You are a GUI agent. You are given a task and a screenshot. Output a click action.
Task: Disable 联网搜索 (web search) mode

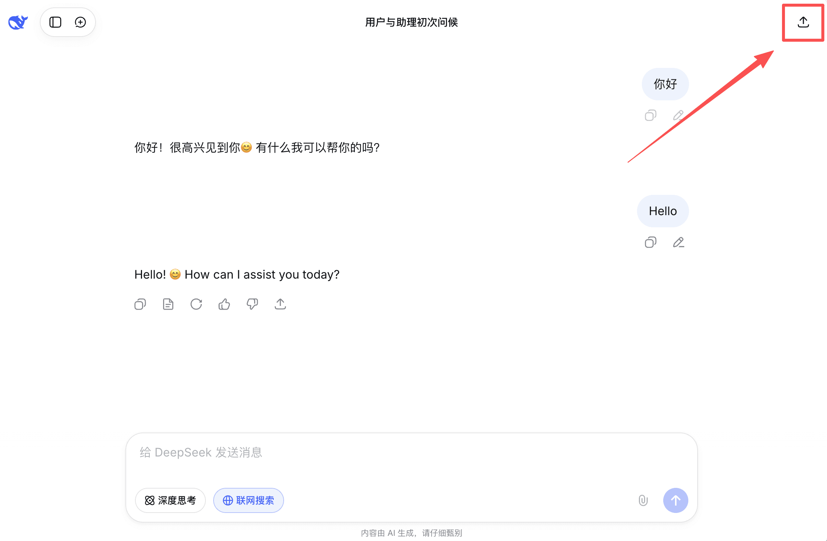click(x=248, y=500)
